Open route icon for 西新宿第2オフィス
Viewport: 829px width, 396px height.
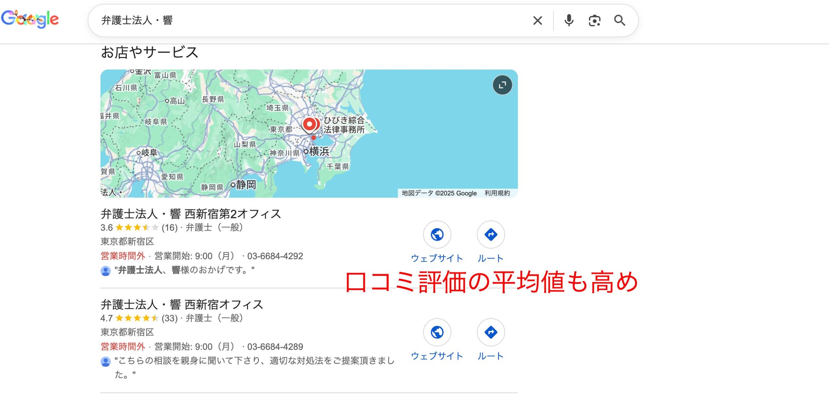(491, 235)
